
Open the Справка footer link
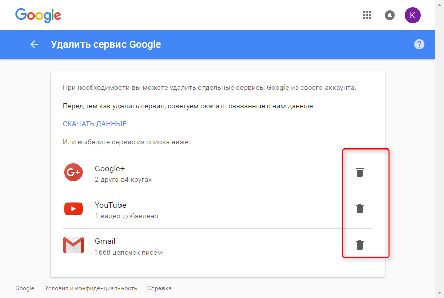point(159,288)
